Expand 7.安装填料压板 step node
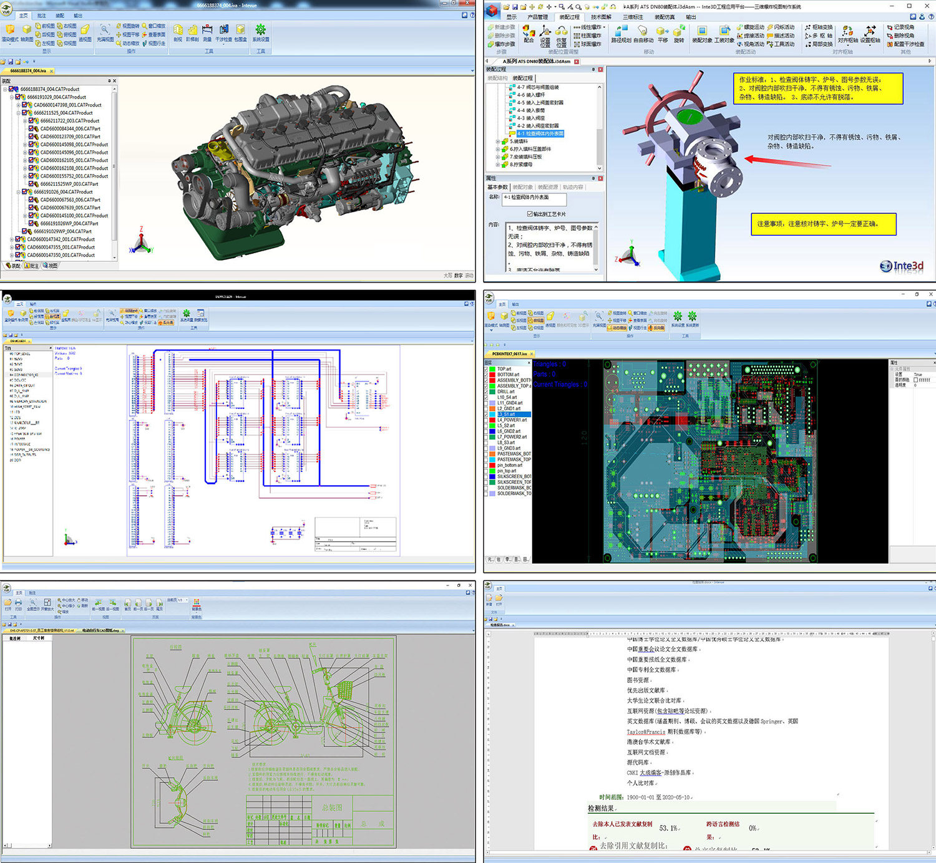The width and height of the screenshot is (936, 863). pyautogui.click(x=498, y=157)
